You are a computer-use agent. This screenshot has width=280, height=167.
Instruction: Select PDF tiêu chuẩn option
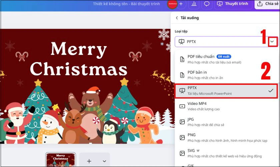click(226, 59)
